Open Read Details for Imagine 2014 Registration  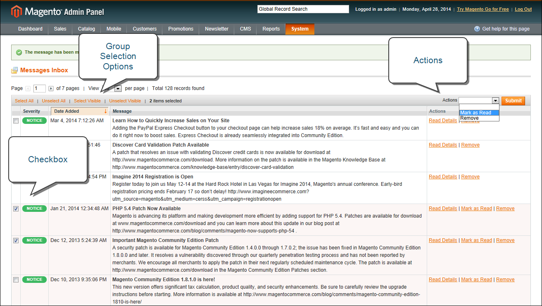click(443, 177)
